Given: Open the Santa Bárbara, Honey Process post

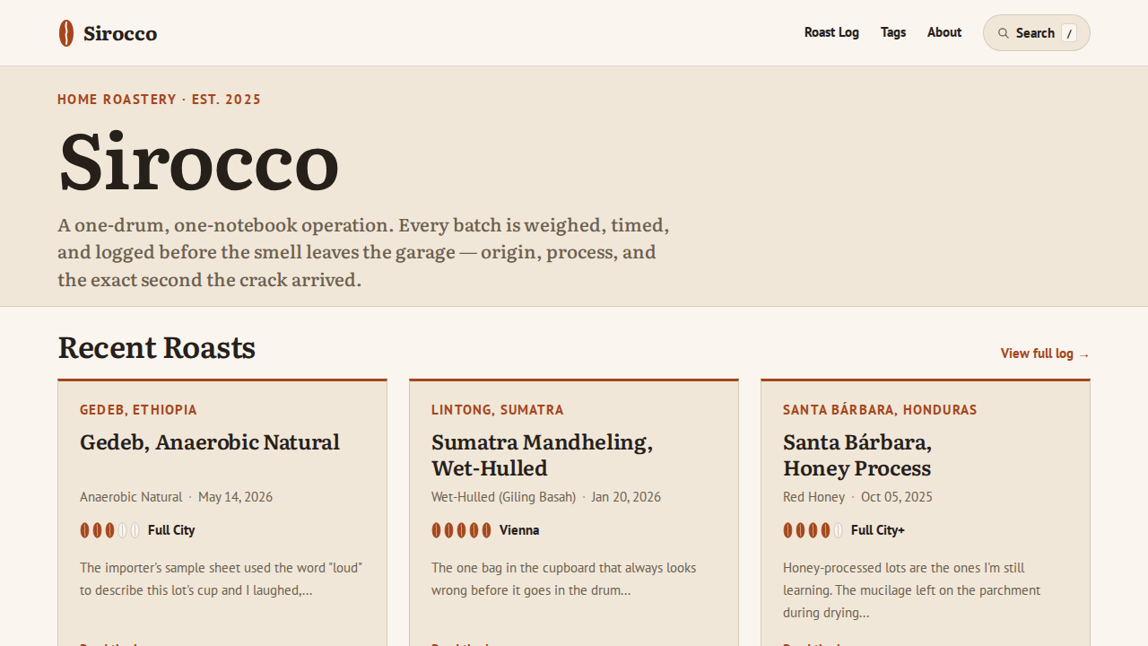Looking at the screenshot, I should [x=857, y=455].
